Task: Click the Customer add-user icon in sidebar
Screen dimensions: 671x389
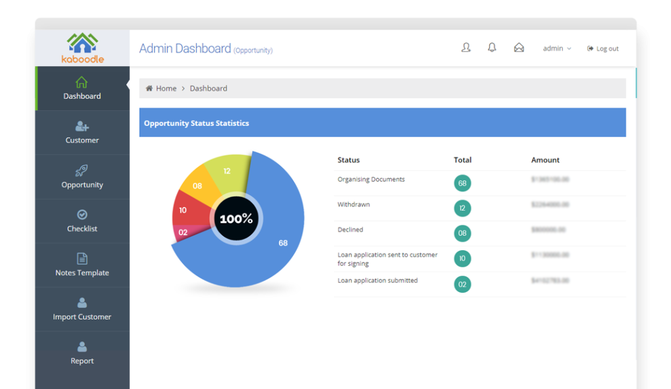Action: click(82, 126)
